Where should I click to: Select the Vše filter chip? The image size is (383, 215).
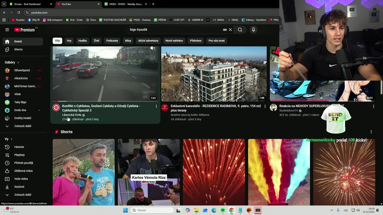point(57,41)
